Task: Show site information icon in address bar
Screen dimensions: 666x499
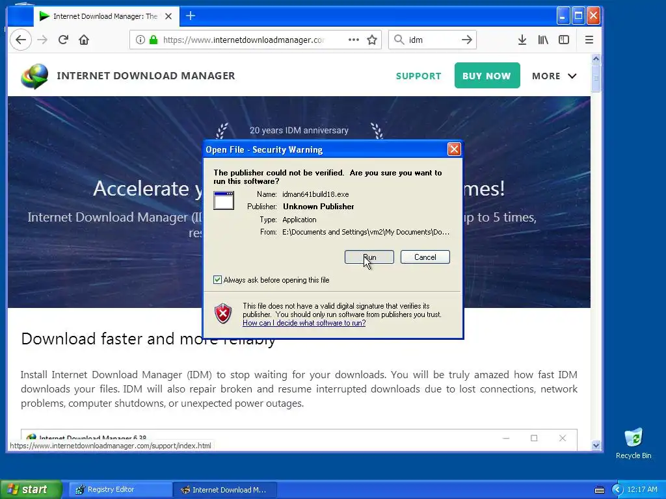Action: coord(140,40)
